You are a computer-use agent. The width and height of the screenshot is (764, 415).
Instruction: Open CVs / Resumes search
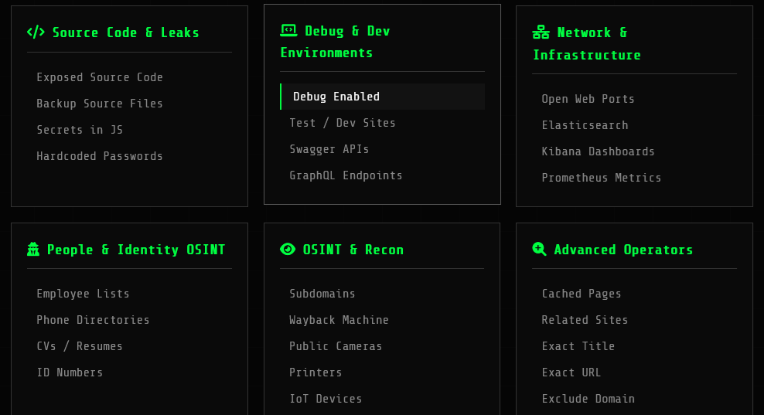coord(80,346)
